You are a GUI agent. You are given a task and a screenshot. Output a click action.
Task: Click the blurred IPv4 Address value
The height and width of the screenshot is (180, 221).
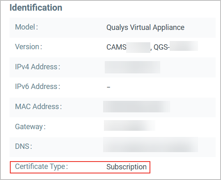point(132,67)
